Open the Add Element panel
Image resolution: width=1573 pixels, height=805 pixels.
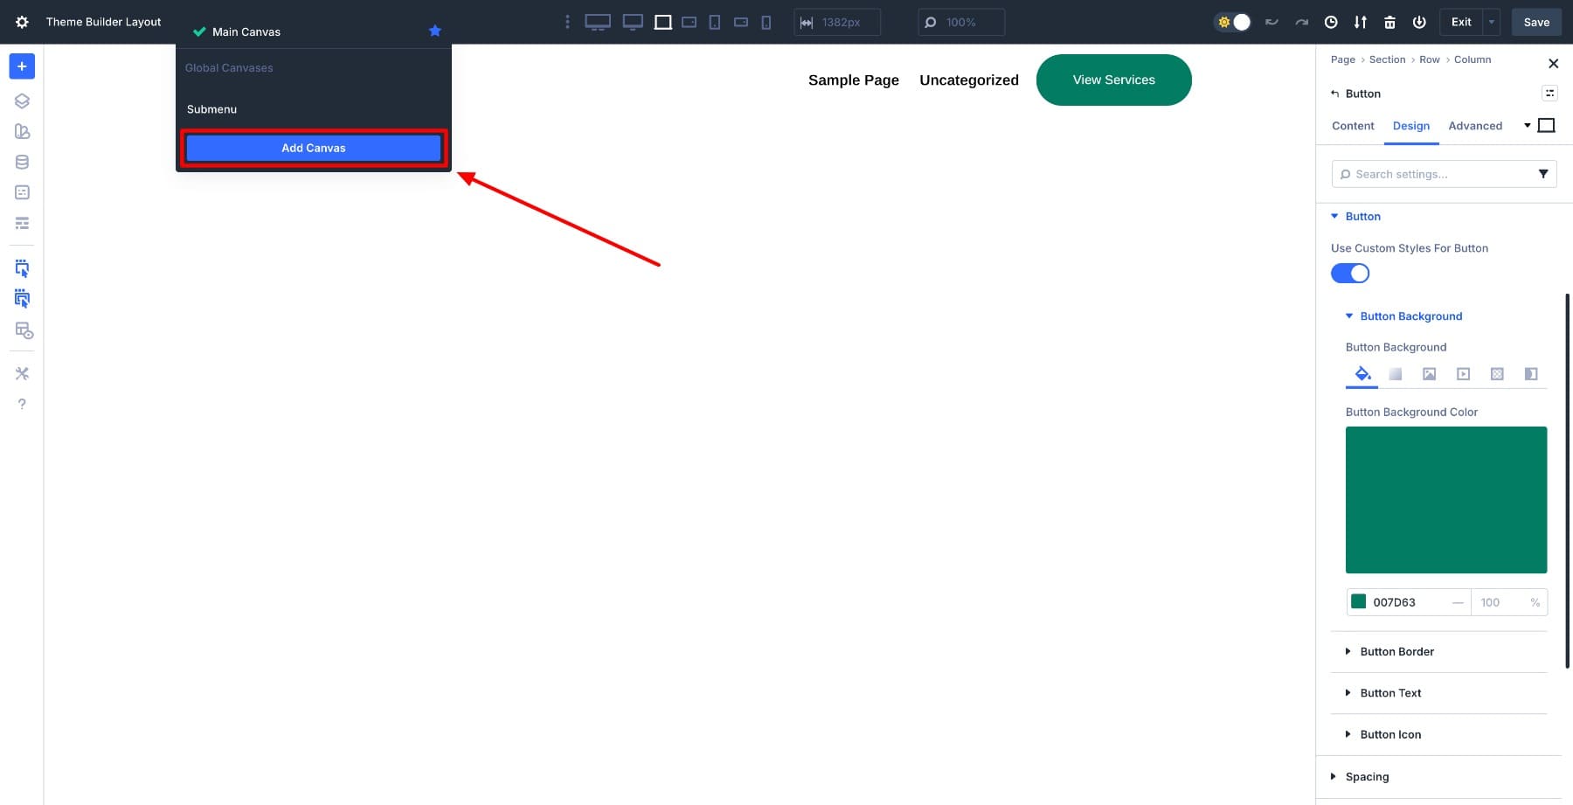click(22, 66)
